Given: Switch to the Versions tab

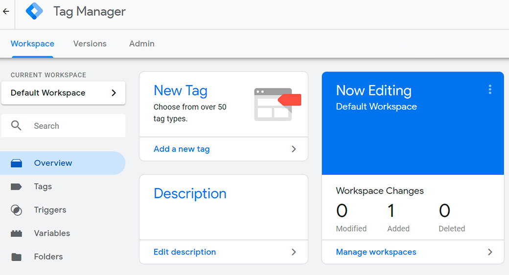Looking at the screenshot, I should pos(90,43).
